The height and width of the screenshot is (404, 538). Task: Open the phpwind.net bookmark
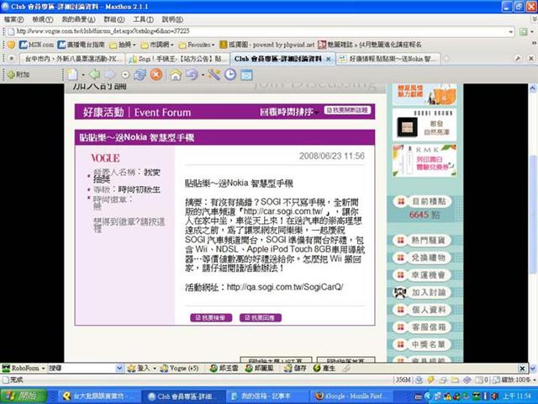(267, 45)
